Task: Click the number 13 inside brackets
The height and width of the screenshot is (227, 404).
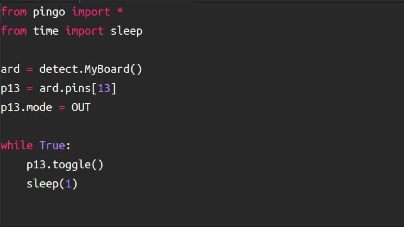Action: tap(104, 89)
